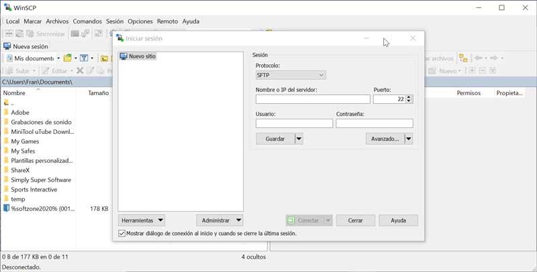The image size is (537, 272).
Task: Click the Cerrar button
Action: (x=356, y=220)
